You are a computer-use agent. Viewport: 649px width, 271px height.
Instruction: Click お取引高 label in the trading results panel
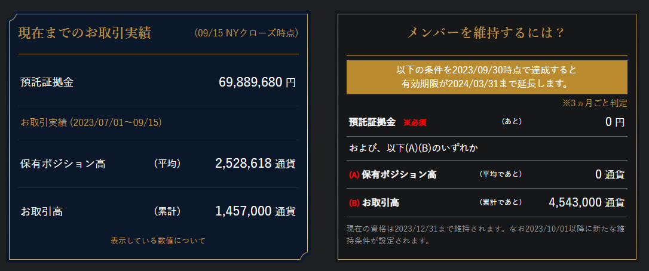(x=42, y=211)
